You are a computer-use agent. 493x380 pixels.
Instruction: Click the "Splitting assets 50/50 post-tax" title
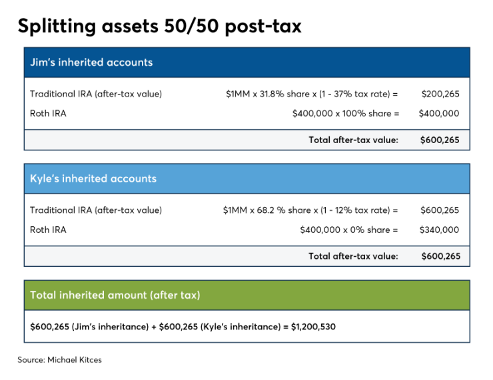click(x=159, y=25)
